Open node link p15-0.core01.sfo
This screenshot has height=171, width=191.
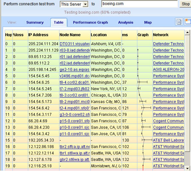[75, 121]
